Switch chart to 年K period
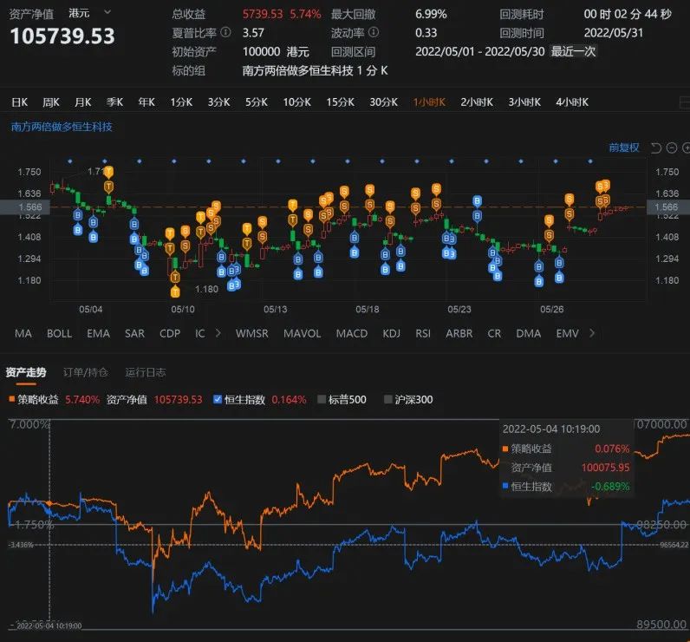Image resolution: width=690 pixels, height=642 pixels. [x=146, y=102]
